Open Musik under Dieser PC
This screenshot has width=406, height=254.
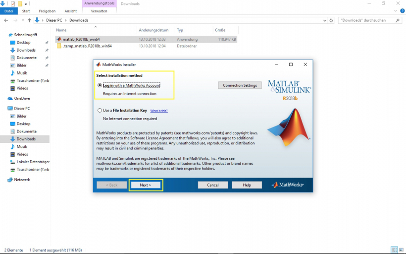[22, 146]
